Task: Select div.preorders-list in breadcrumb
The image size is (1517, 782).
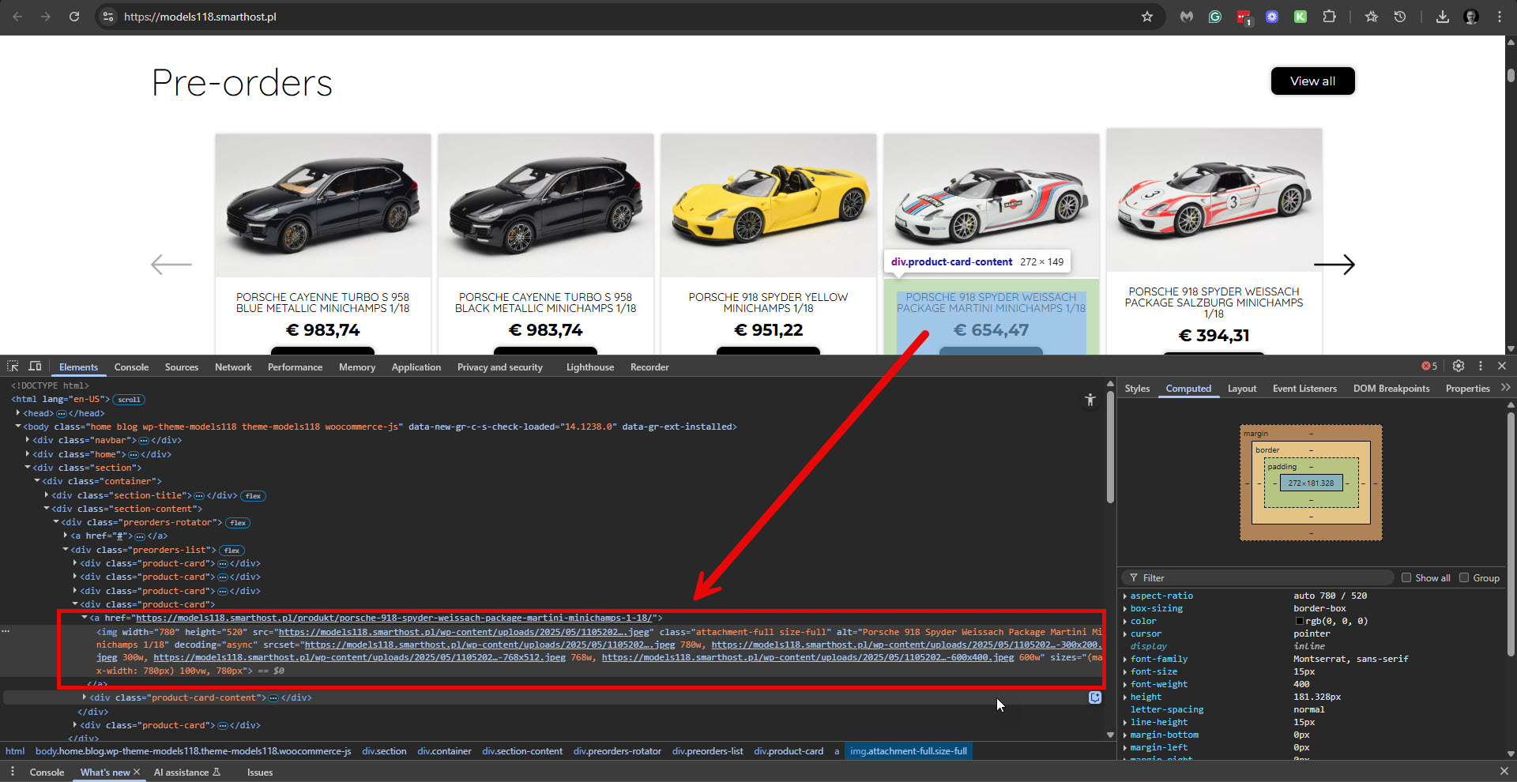Action: pos(707,751)
